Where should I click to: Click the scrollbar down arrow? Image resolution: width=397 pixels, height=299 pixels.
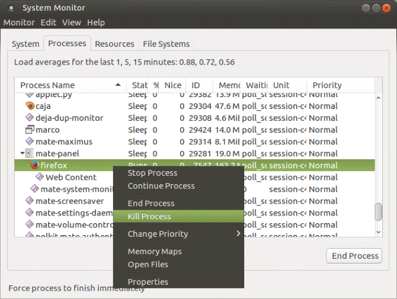click(379, 232)
